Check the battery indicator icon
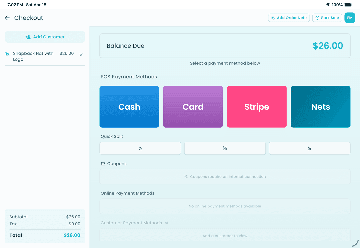Viewport: 360px width, 248px height. 348,5
